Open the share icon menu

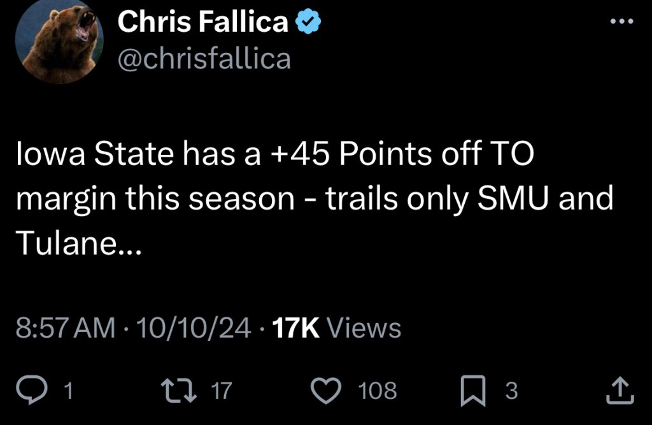619,390
